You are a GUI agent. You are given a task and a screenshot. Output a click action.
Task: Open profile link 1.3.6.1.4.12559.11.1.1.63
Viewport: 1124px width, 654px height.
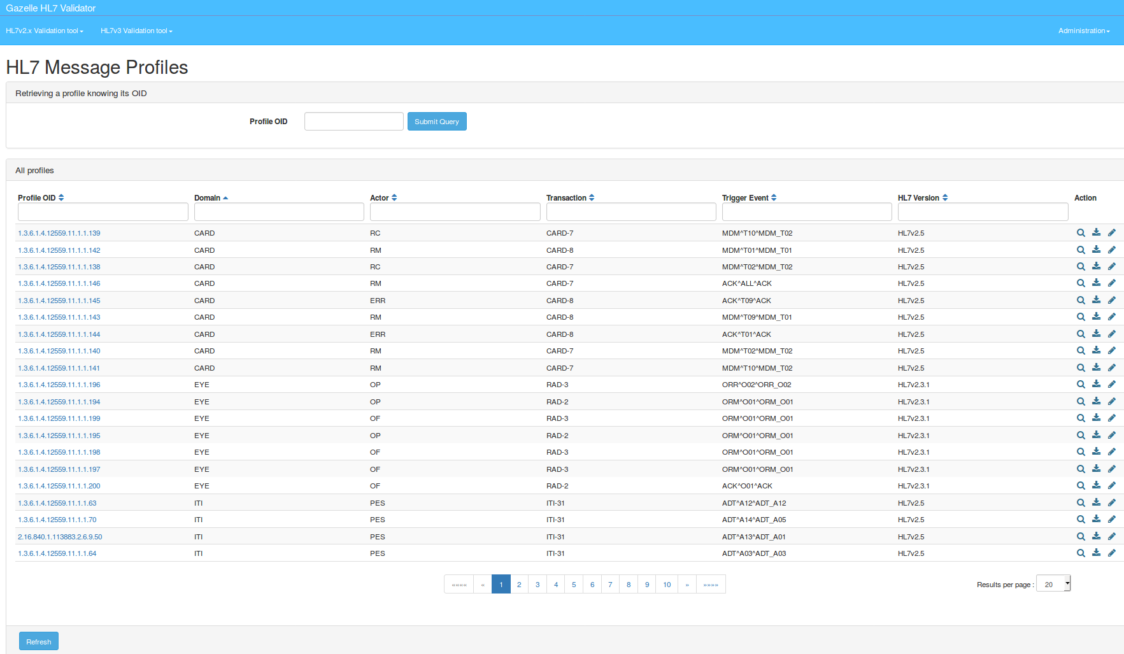point(57,503)
